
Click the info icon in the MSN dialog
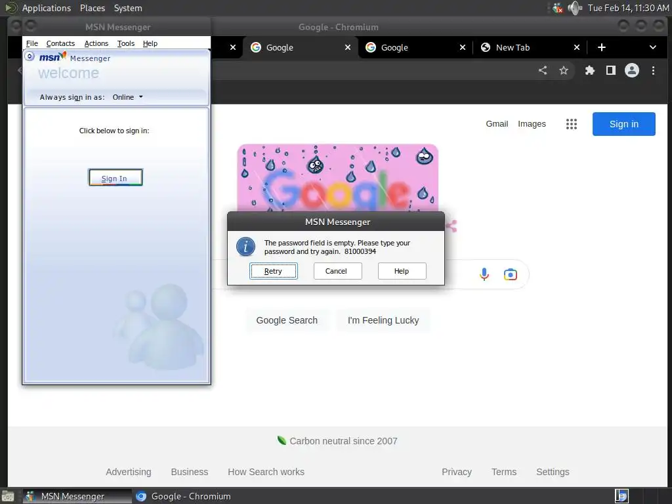point(245,247)
